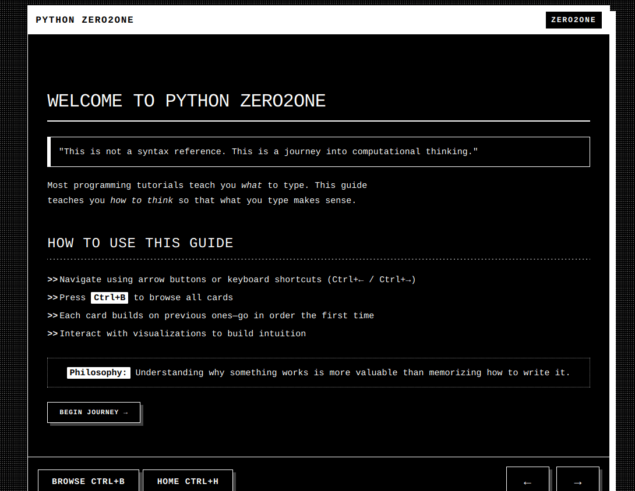The image size is (635, 491).
Task: Click the italic 'how to think' phrase
Action: [142, 201]
